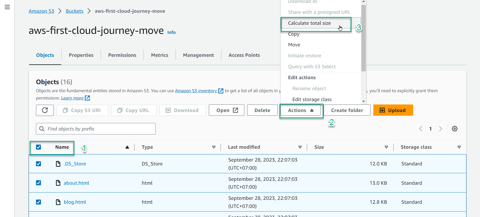This screenshot has height=217, width=480.
Task: Click the 12.8 KB size cell
Action: [378, 202]
